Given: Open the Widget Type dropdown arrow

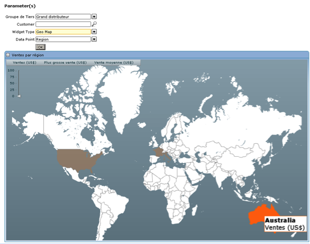Looking at the screenshot, I should (x=94, y=31).
